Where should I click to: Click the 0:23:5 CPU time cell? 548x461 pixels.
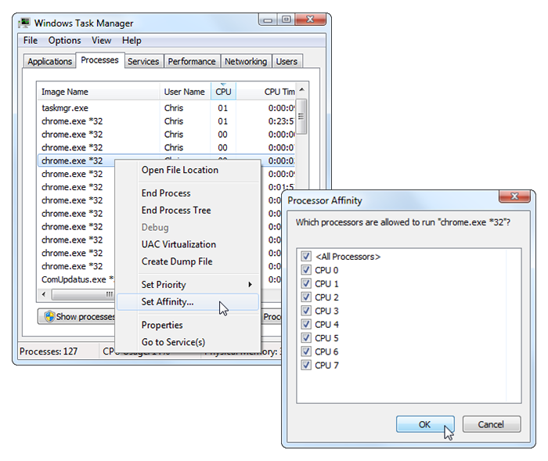pos(280,121)
